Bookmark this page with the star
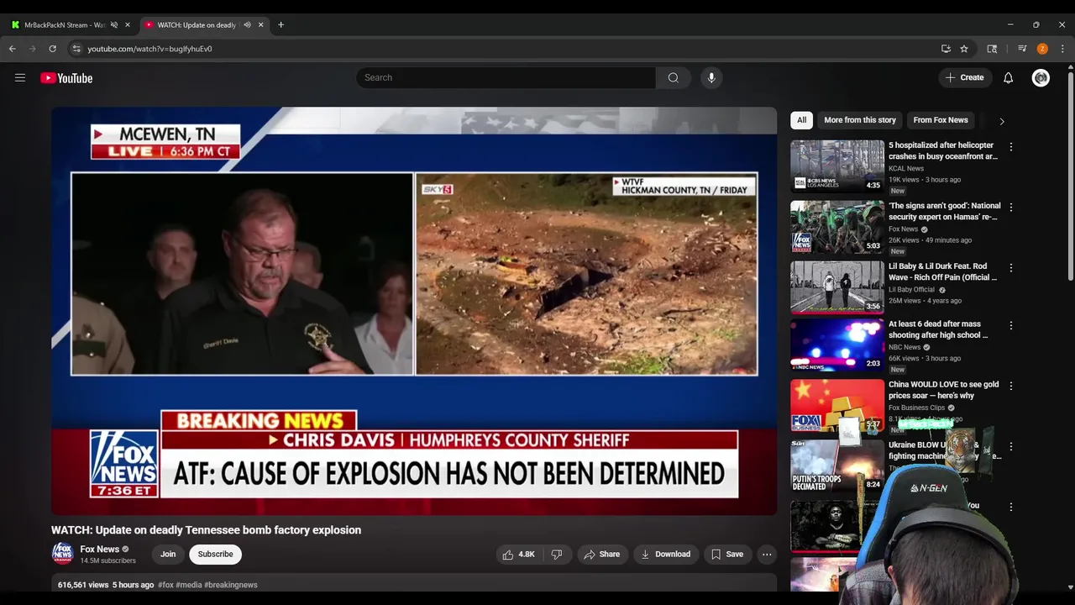The height and width of the screenshot is (605, 1075). (964, 49)
